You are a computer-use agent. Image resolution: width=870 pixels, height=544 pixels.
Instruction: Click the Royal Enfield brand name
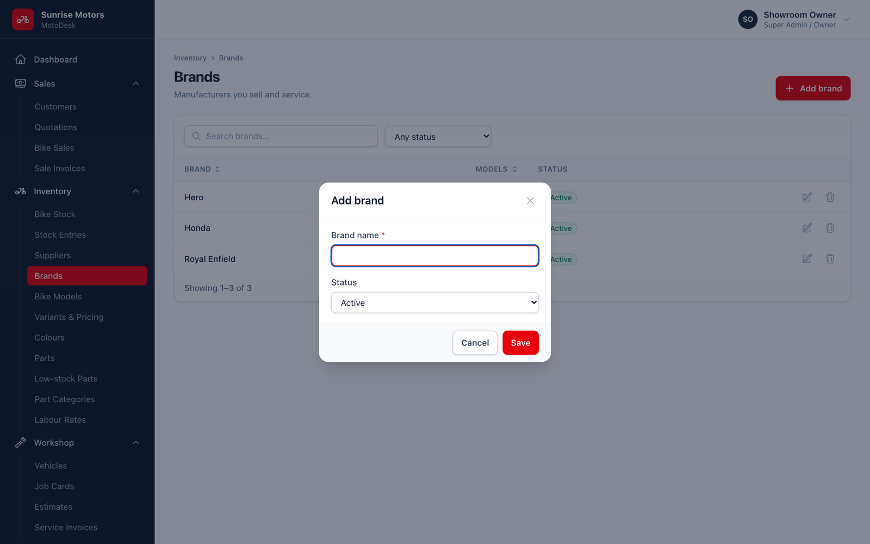coord(210,259)
